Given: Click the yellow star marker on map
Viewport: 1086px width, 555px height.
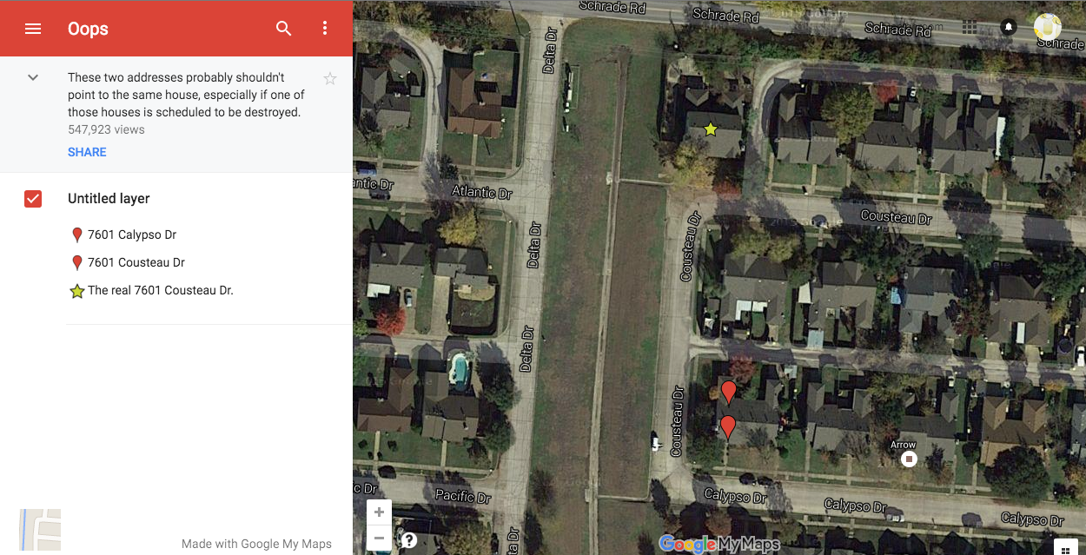Looking at the screenshot, I should coord(711,129).
